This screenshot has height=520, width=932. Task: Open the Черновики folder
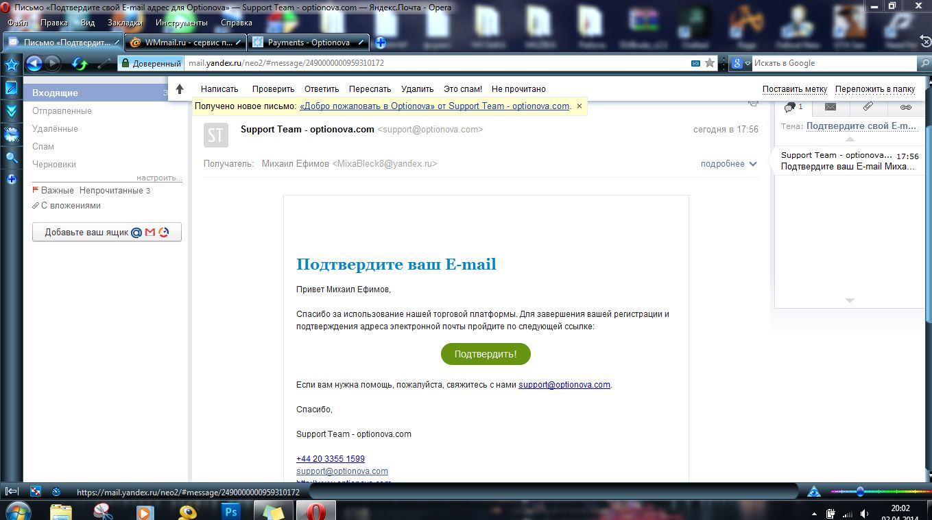coord(54,164)
